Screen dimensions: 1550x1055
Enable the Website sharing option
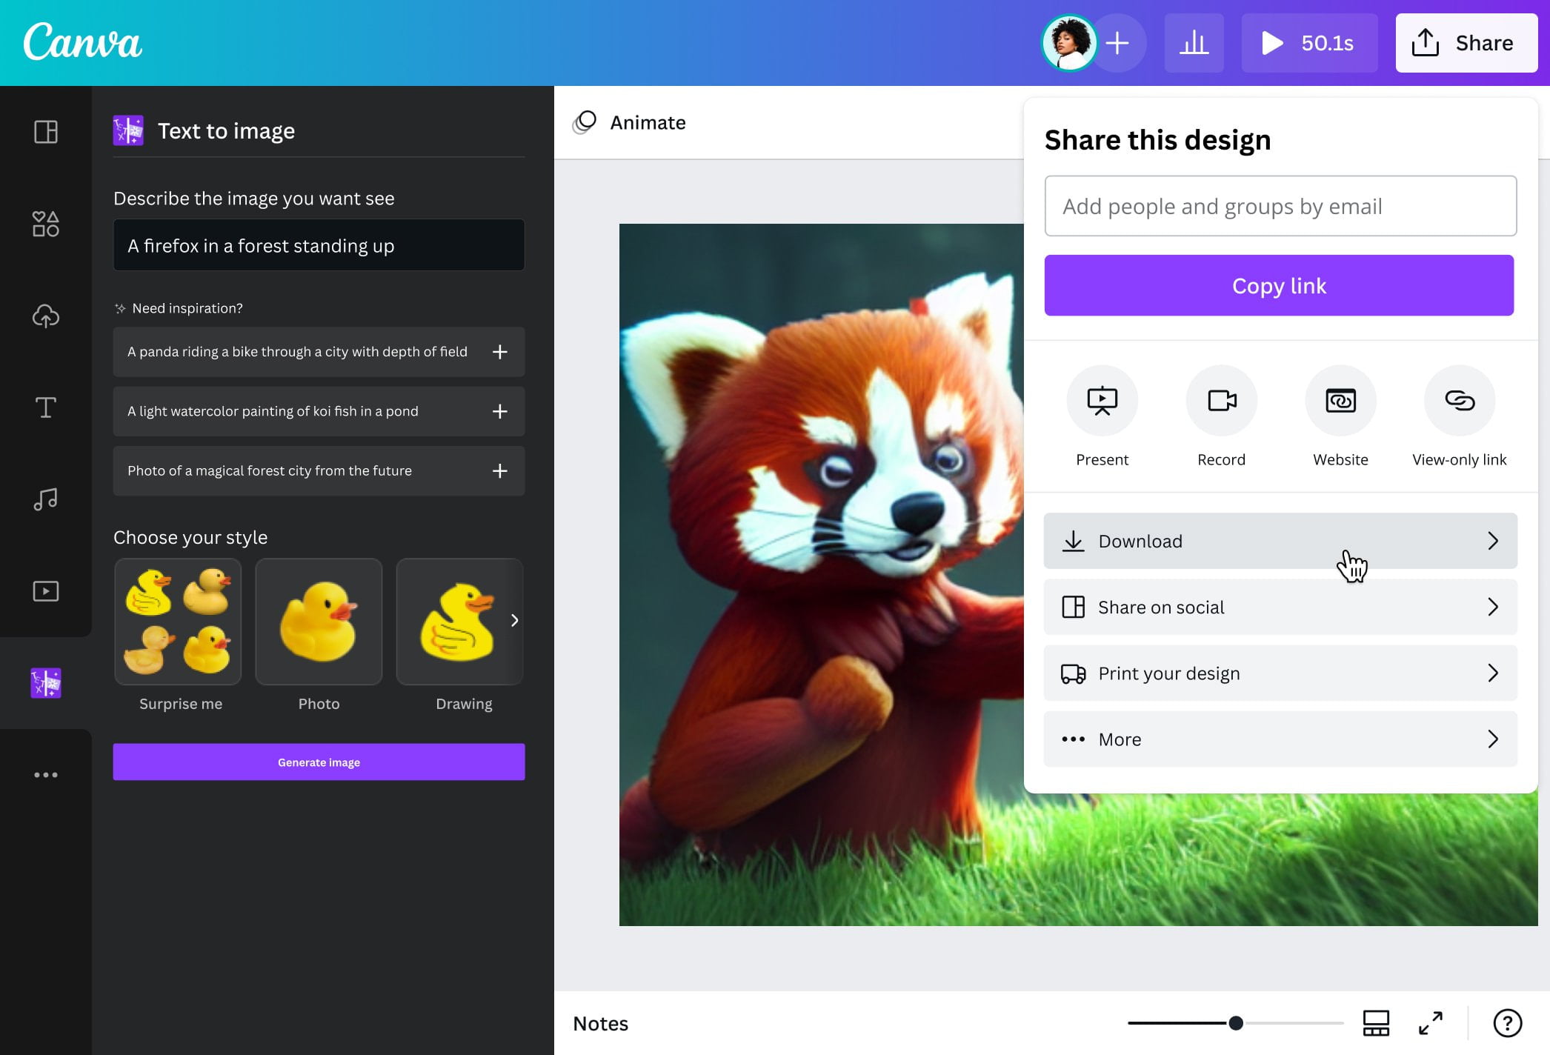click(x=1340, y=417)
